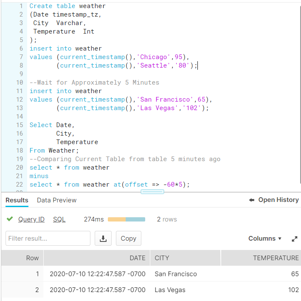Focus the Filter result input field
This screenshot has height=301, width=301.
(48, 239)
